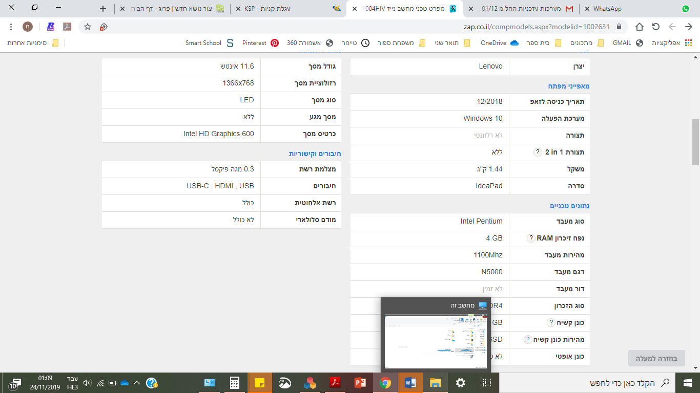The width and height of the screenshot is (700, 393).
Task: Open the Wi-Fi network tray icon
Action: (x=100, y=383)
